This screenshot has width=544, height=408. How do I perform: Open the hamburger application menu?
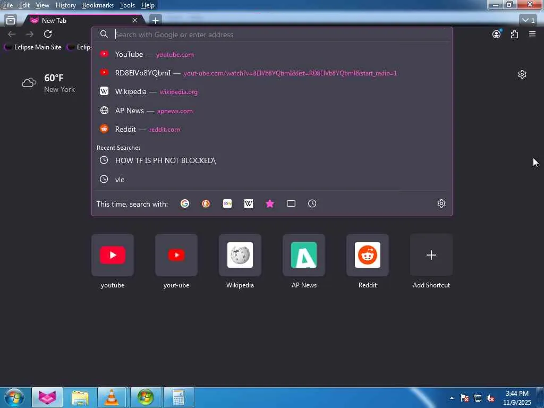click(532, 34)
